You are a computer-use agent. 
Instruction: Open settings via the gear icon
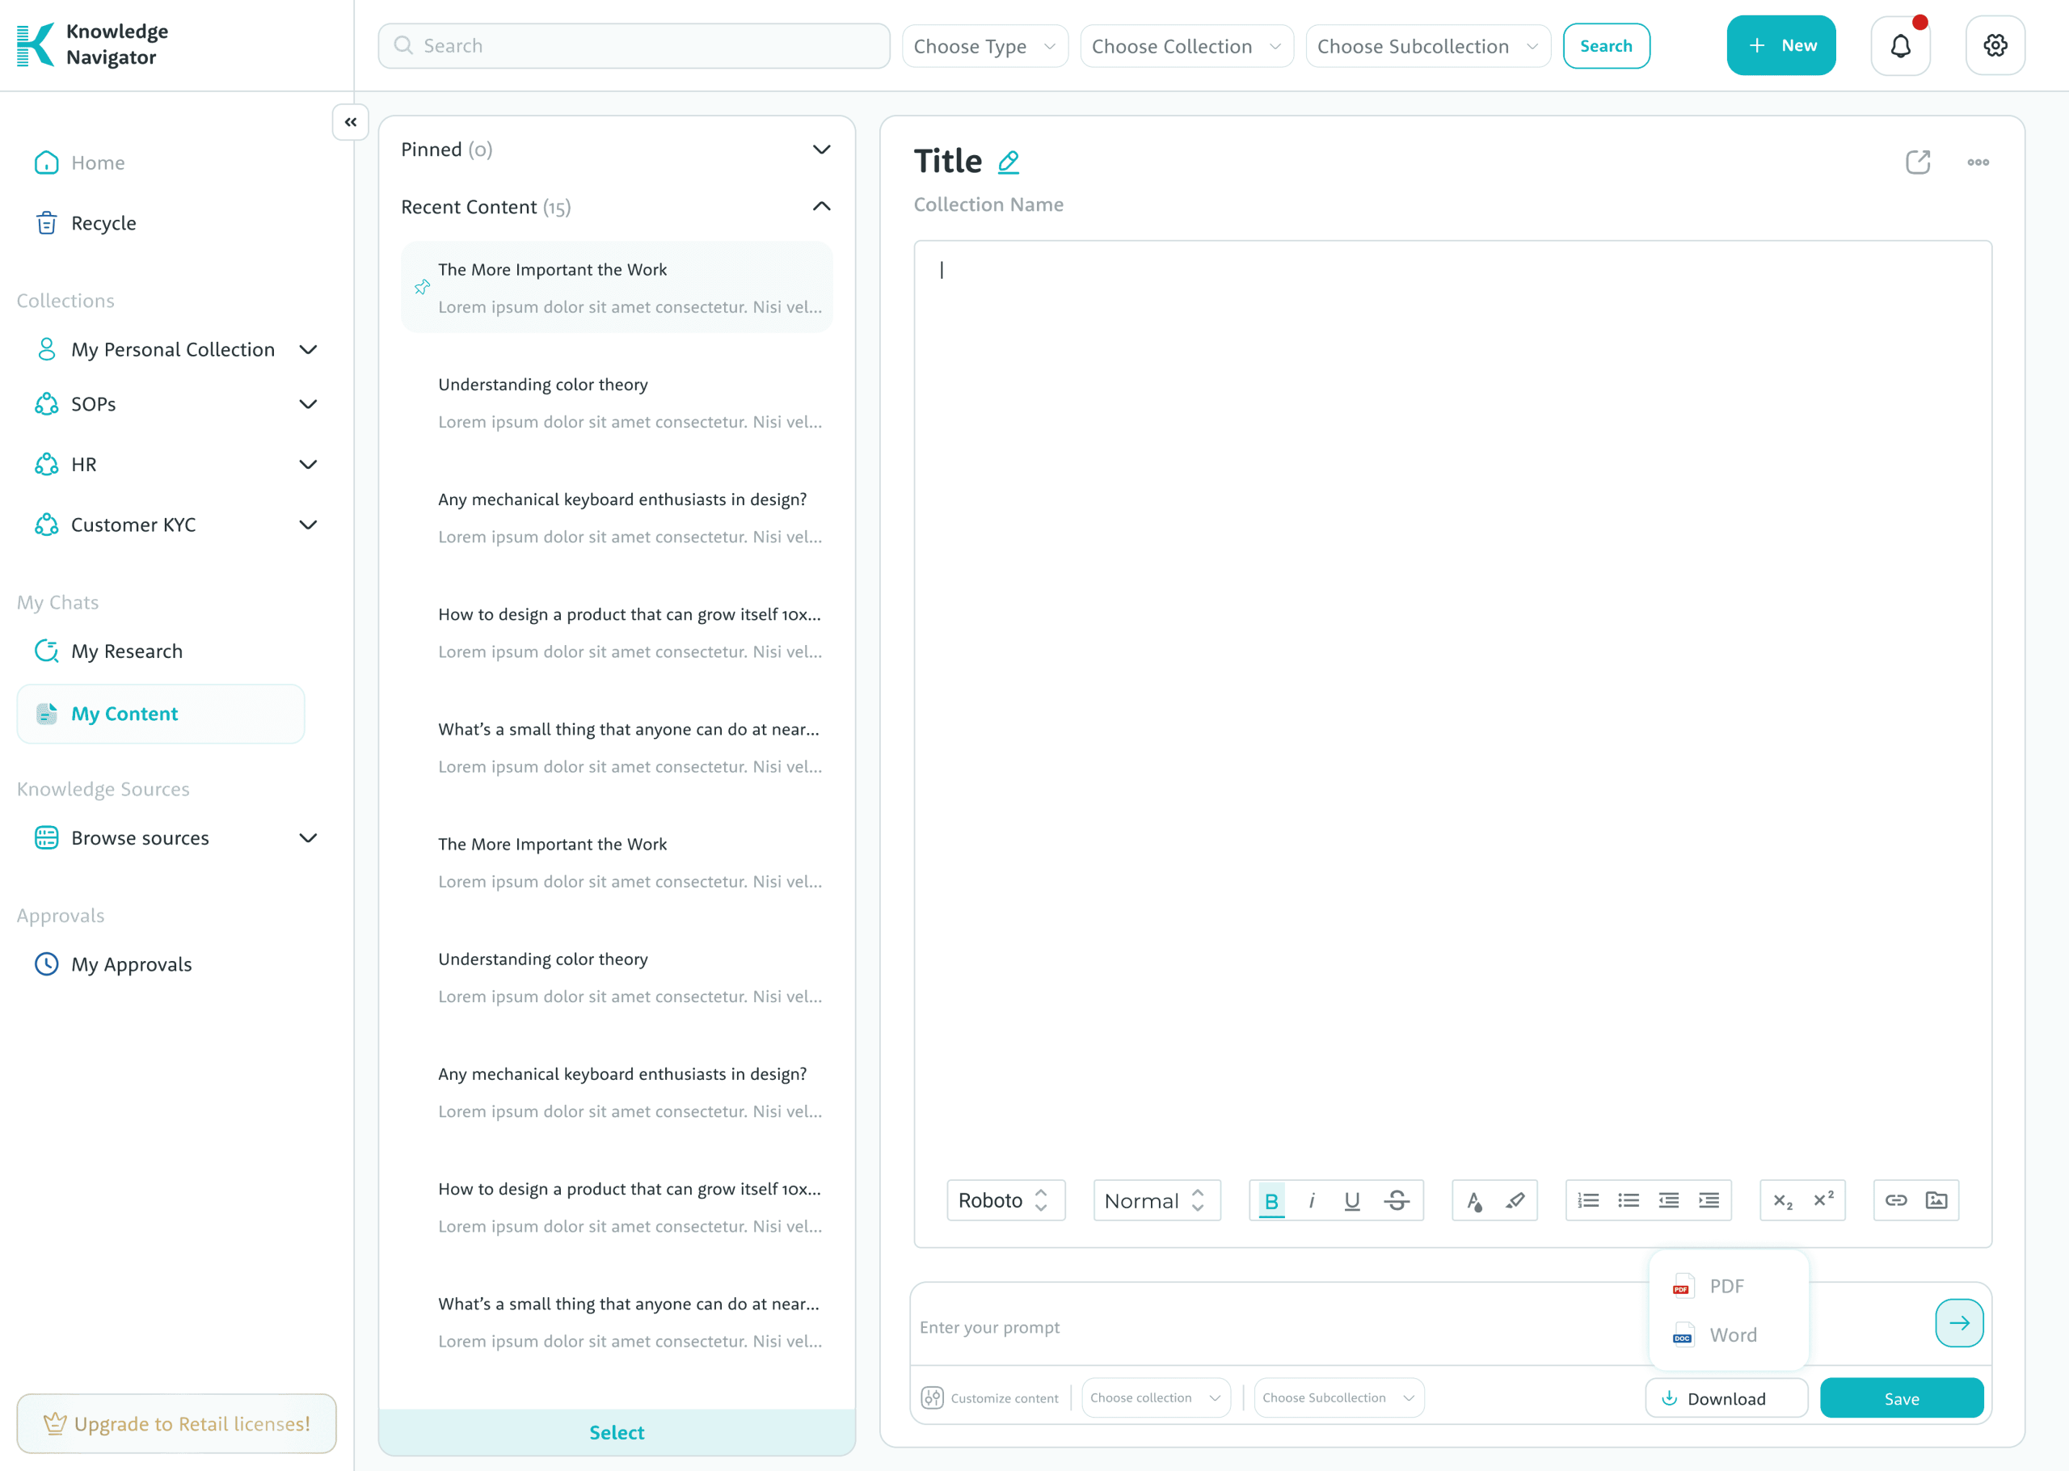(x=1995, y=45)
